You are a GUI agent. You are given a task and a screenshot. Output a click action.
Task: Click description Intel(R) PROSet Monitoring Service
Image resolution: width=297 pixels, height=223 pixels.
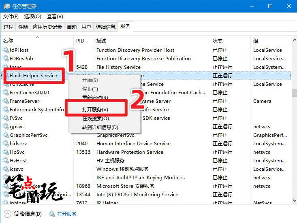137,195
